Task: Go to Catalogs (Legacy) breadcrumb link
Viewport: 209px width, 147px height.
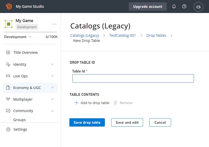Action: 85,35
